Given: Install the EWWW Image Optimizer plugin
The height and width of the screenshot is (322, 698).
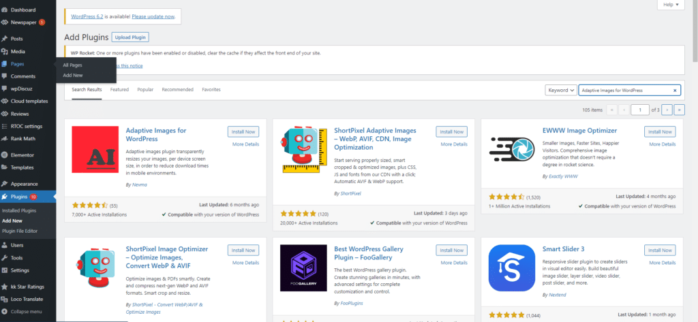Looking at the screenshot, I should click(660, 131).
